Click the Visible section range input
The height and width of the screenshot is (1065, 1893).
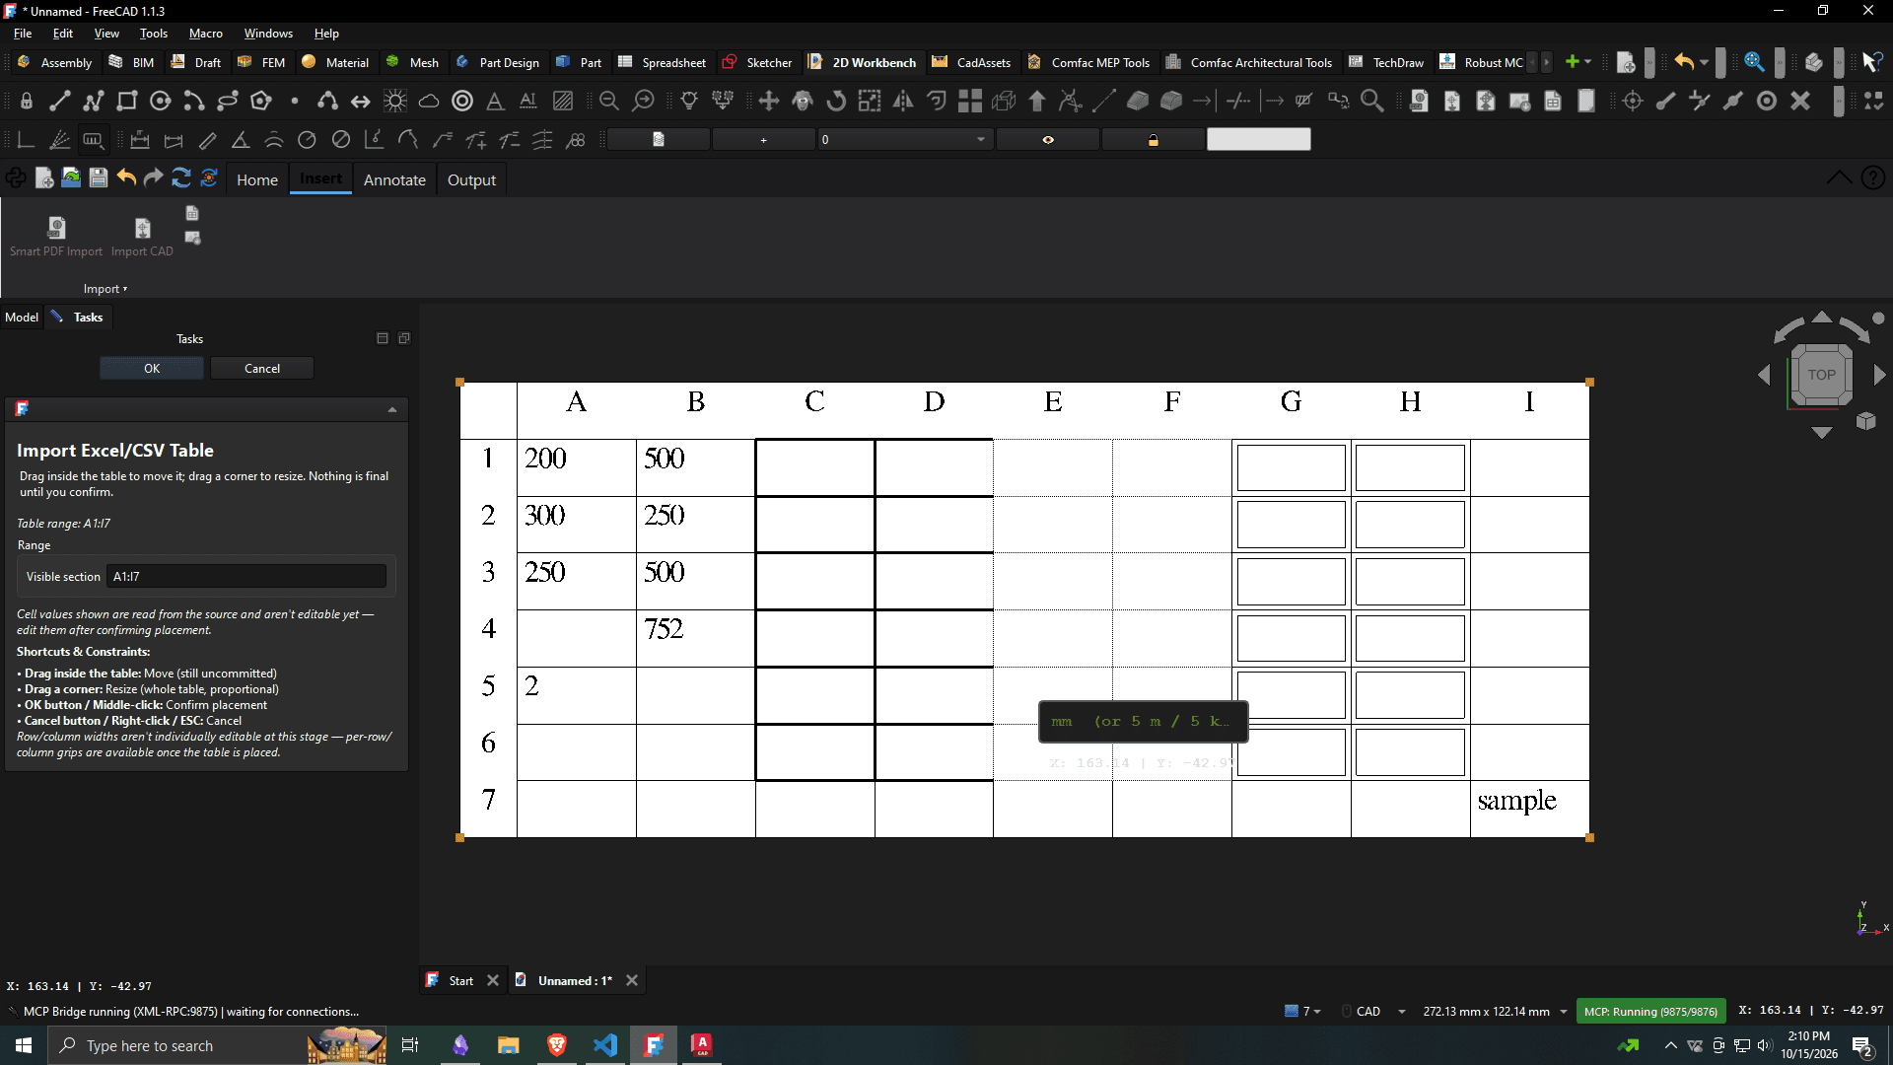click(x=246, y=577)
